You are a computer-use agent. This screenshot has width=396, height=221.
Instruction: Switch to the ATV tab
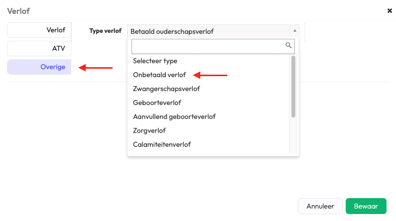tap(39, 48)
